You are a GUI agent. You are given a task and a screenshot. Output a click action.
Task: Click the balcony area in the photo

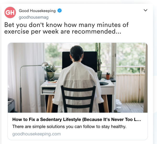coord(131,88)
